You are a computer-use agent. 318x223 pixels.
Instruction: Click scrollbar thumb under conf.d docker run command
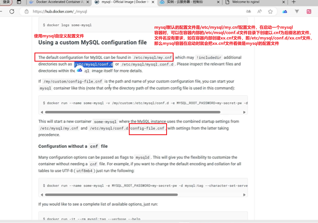133,112
